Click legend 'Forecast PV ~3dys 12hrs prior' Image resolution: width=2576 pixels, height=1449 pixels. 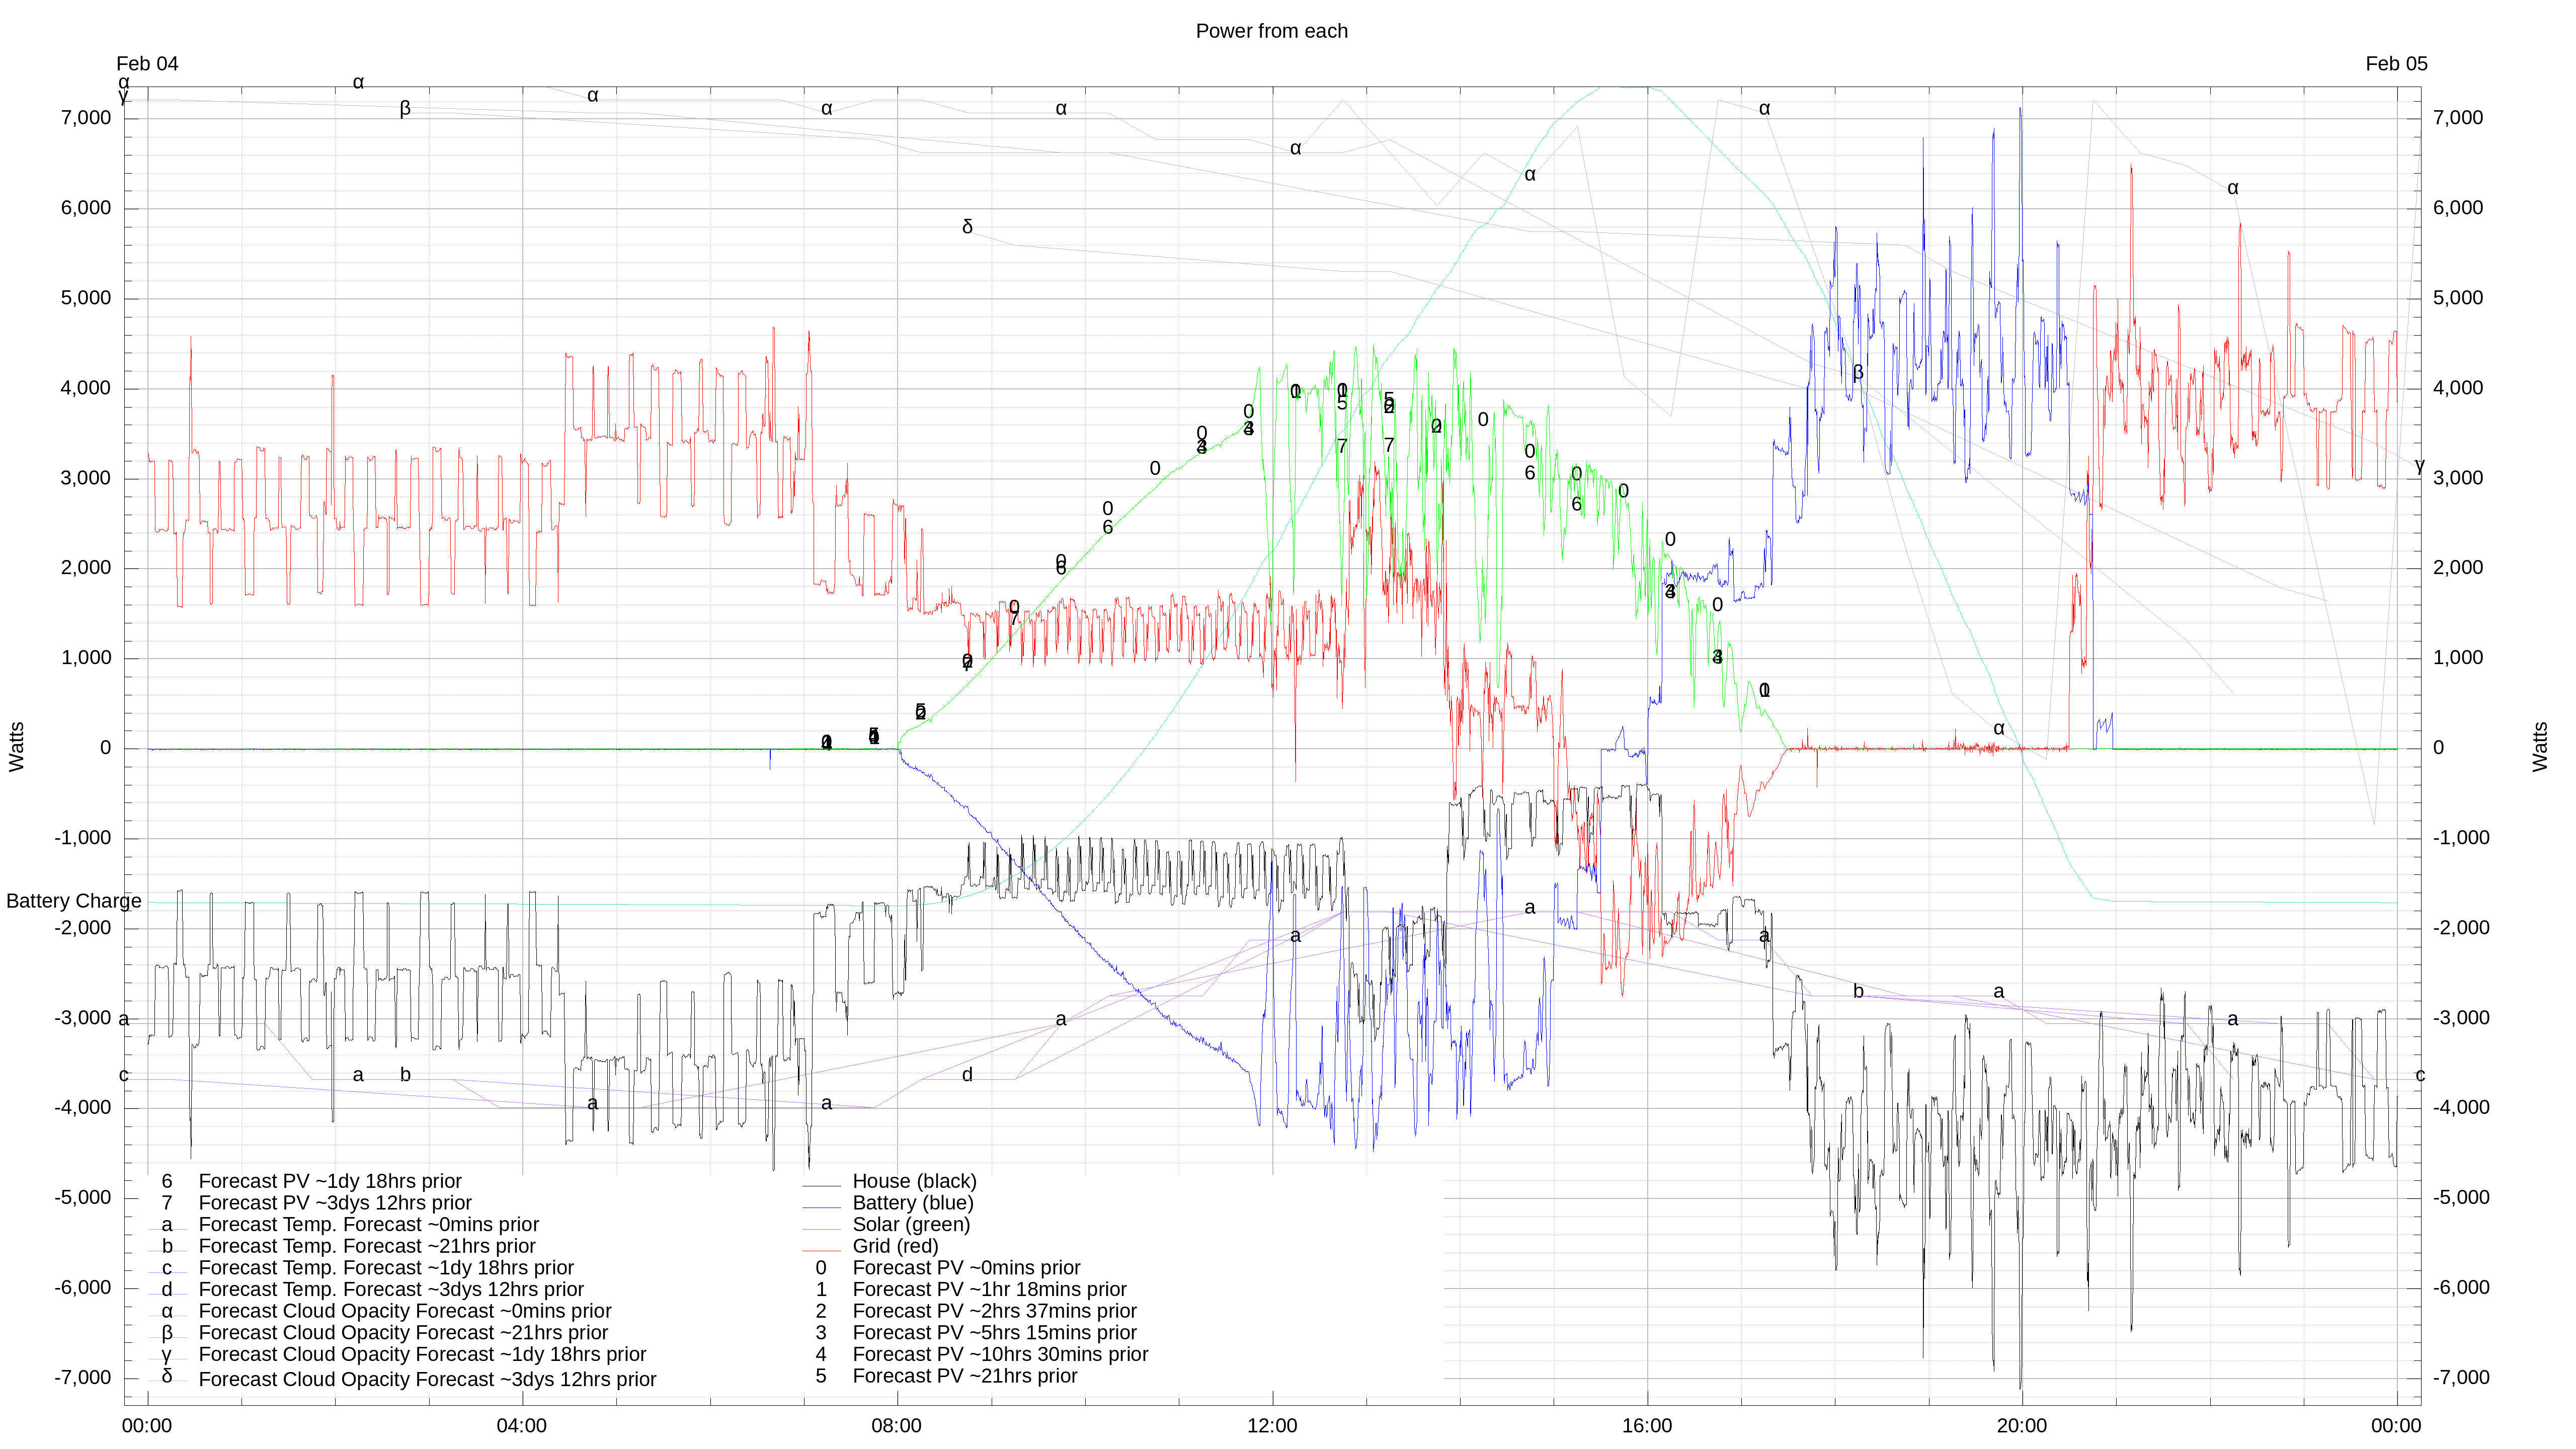[335, 1203]
